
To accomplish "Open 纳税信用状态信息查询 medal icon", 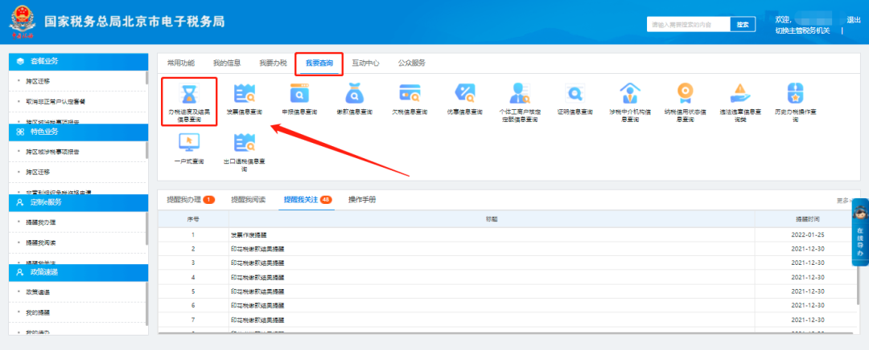I will click(685, 94).
